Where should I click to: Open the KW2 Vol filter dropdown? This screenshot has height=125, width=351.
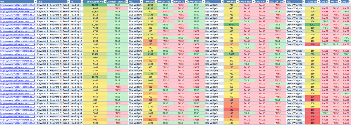tap(237, 2)
